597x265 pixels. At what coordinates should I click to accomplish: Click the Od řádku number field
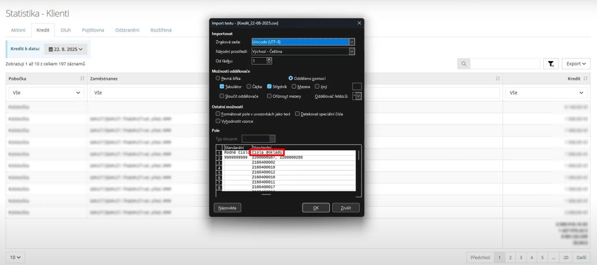(259, 61)
